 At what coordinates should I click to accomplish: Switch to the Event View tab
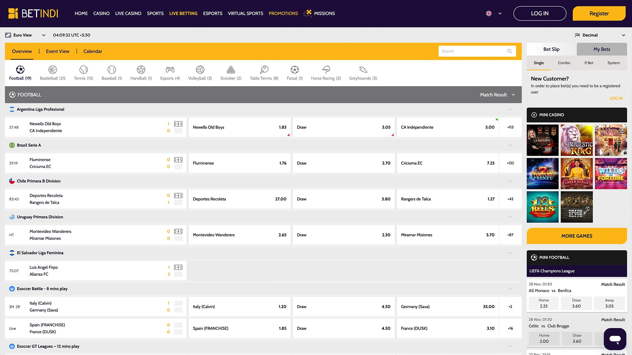click(58, 51)
